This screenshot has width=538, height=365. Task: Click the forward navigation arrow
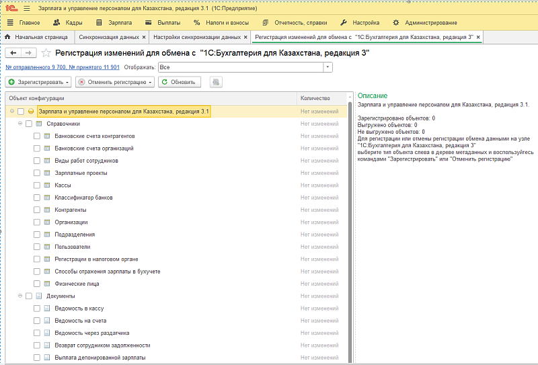(x=28, y=52)
